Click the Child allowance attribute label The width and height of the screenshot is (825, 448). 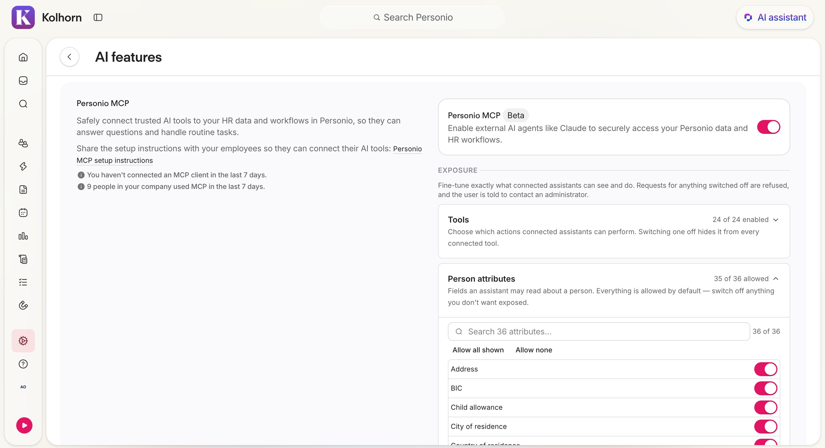(477, 408)
